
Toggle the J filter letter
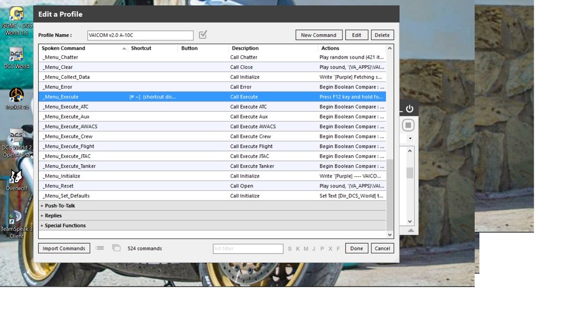(314, 248)
